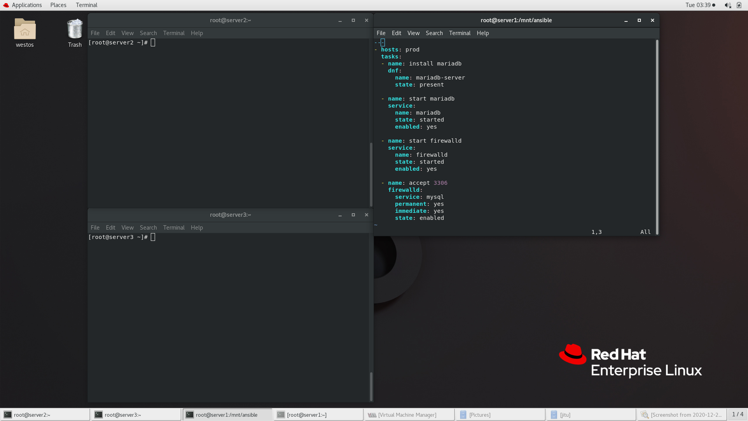This screenshot has height=421, width=748.
Task: Open Edit menu in server2 terminal
Action: point(110,33)
